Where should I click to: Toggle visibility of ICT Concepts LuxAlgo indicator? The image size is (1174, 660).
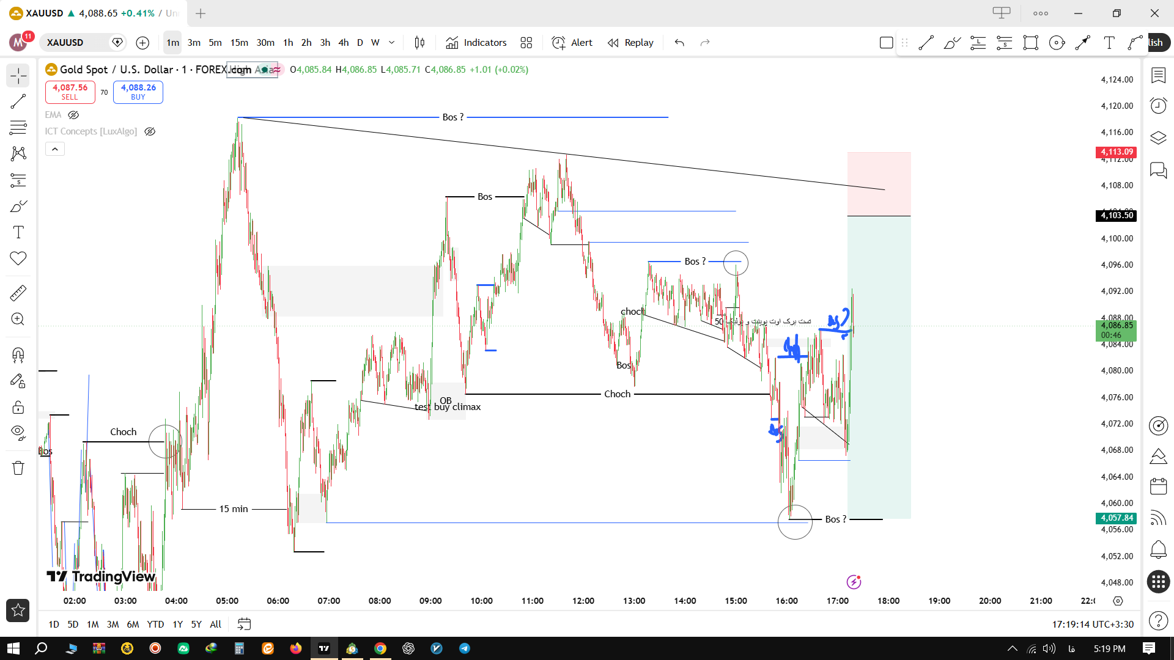click(x=150, y=131)
